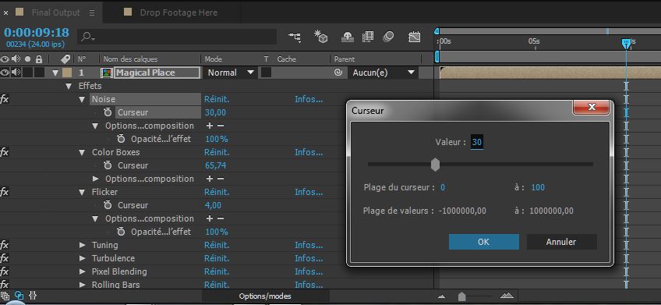The image size is (661, 305).
Task: Collapse the Flicker effect
Action: click(82, 192)
